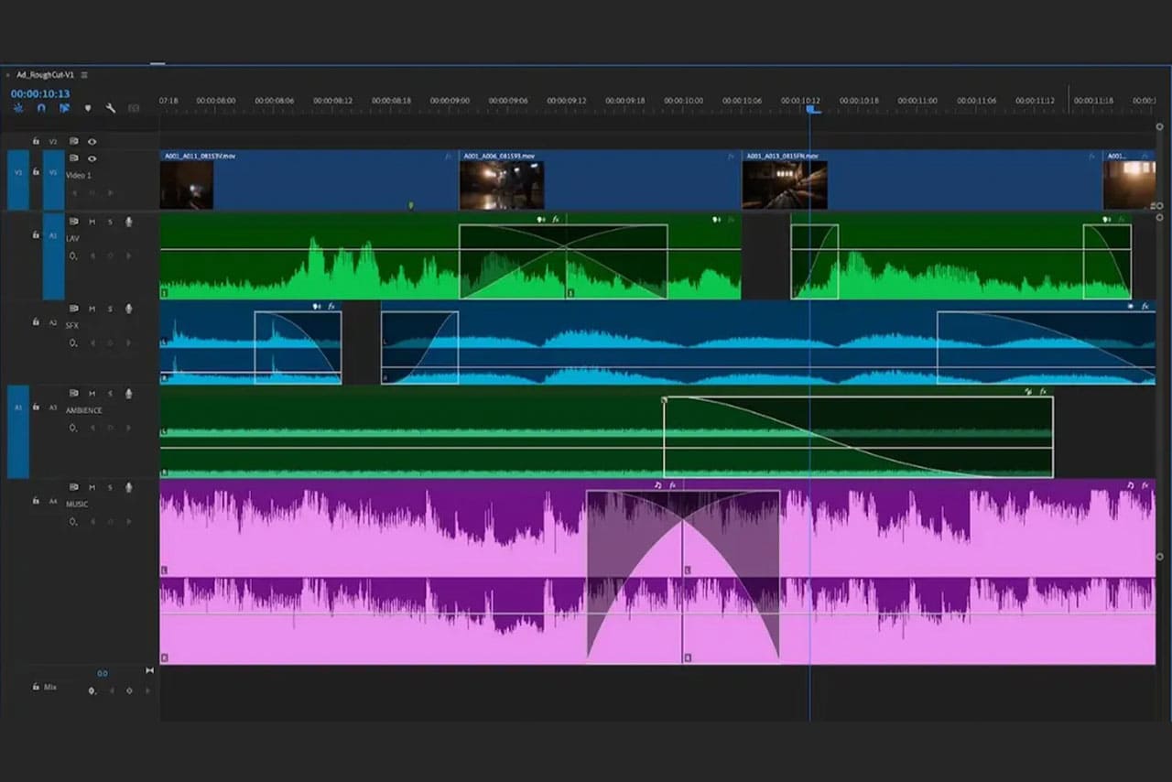
Task: Select the crossfade transition on MUSIC track
Action: 683,577
